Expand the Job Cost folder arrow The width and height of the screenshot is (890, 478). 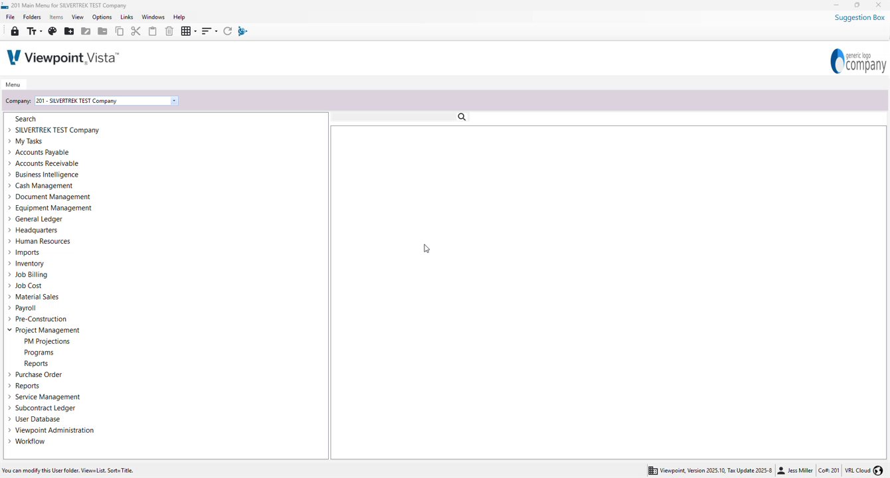pyautogui.click(x=9, y=285)
